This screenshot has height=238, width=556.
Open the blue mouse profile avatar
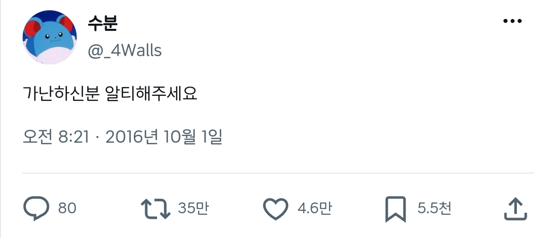click(49, 37)
